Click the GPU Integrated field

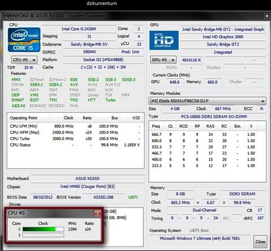(223, 52)
